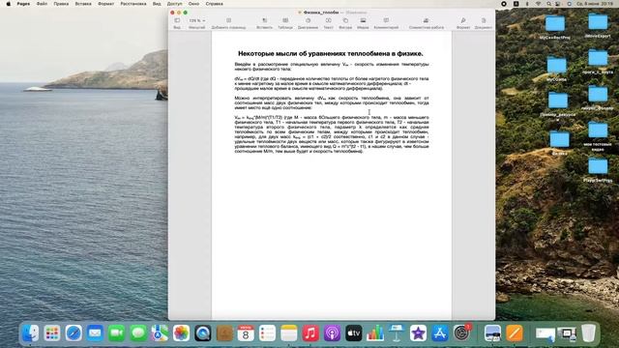The height and width of the screenshot is (348, 619).
Task: Open Messages from the Dock
Action: [x=138, y=333]
